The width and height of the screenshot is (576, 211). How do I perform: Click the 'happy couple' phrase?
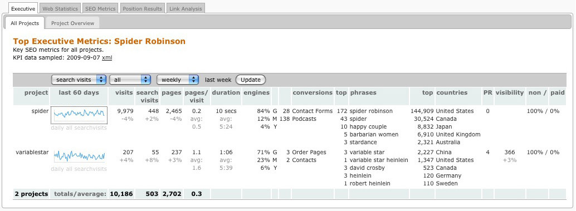(368, 126)
